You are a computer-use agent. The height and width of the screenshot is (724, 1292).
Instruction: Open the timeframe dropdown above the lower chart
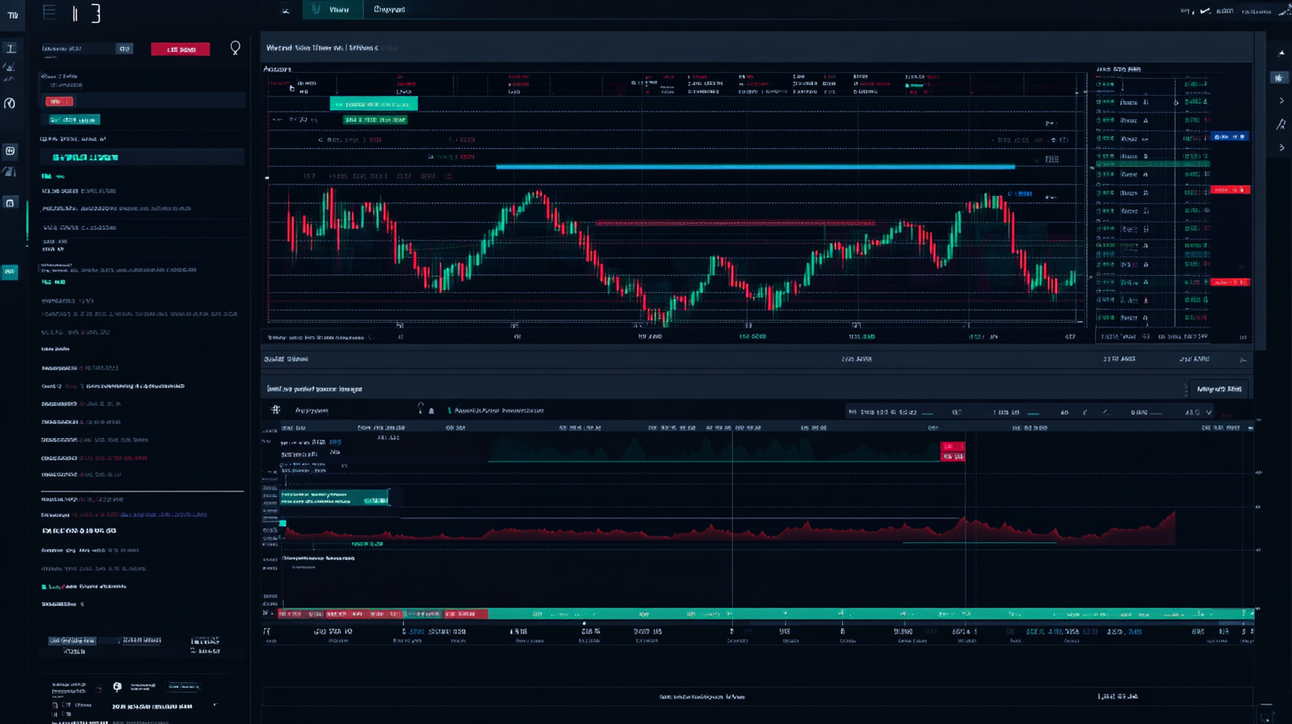coord(1209,413)
